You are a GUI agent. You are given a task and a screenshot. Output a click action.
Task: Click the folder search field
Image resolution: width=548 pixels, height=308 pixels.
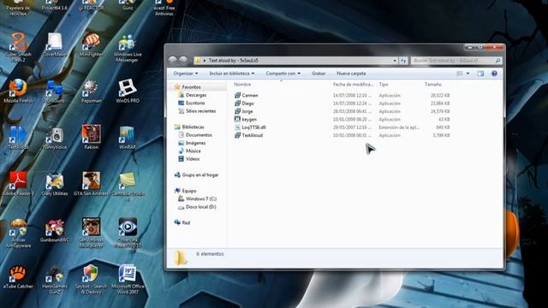[x=456, y=61]
